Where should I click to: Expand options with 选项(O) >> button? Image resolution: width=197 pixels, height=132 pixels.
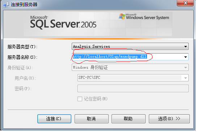click(x=169, y=119)
